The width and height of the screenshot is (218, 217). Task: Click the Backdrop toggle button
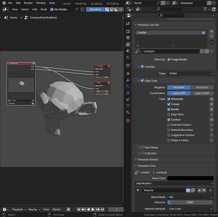click(95, 10)
